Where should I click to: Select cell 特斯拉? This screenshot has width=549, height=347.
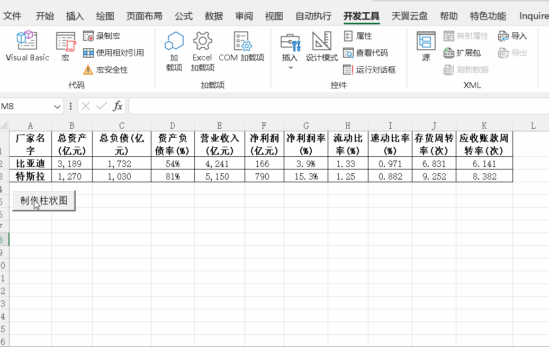coord(31,176)
